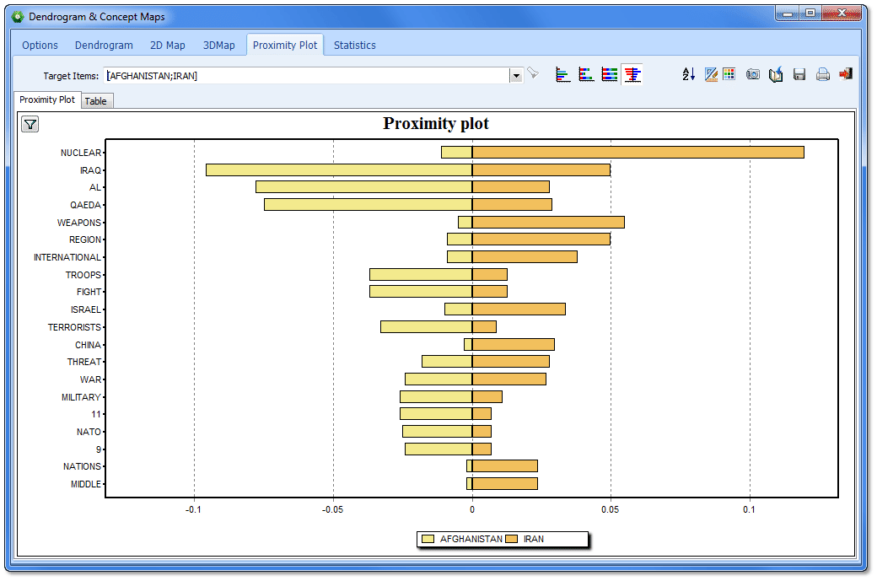Click the red exit door icon
The image size is (877, 581).
[845, 75]
